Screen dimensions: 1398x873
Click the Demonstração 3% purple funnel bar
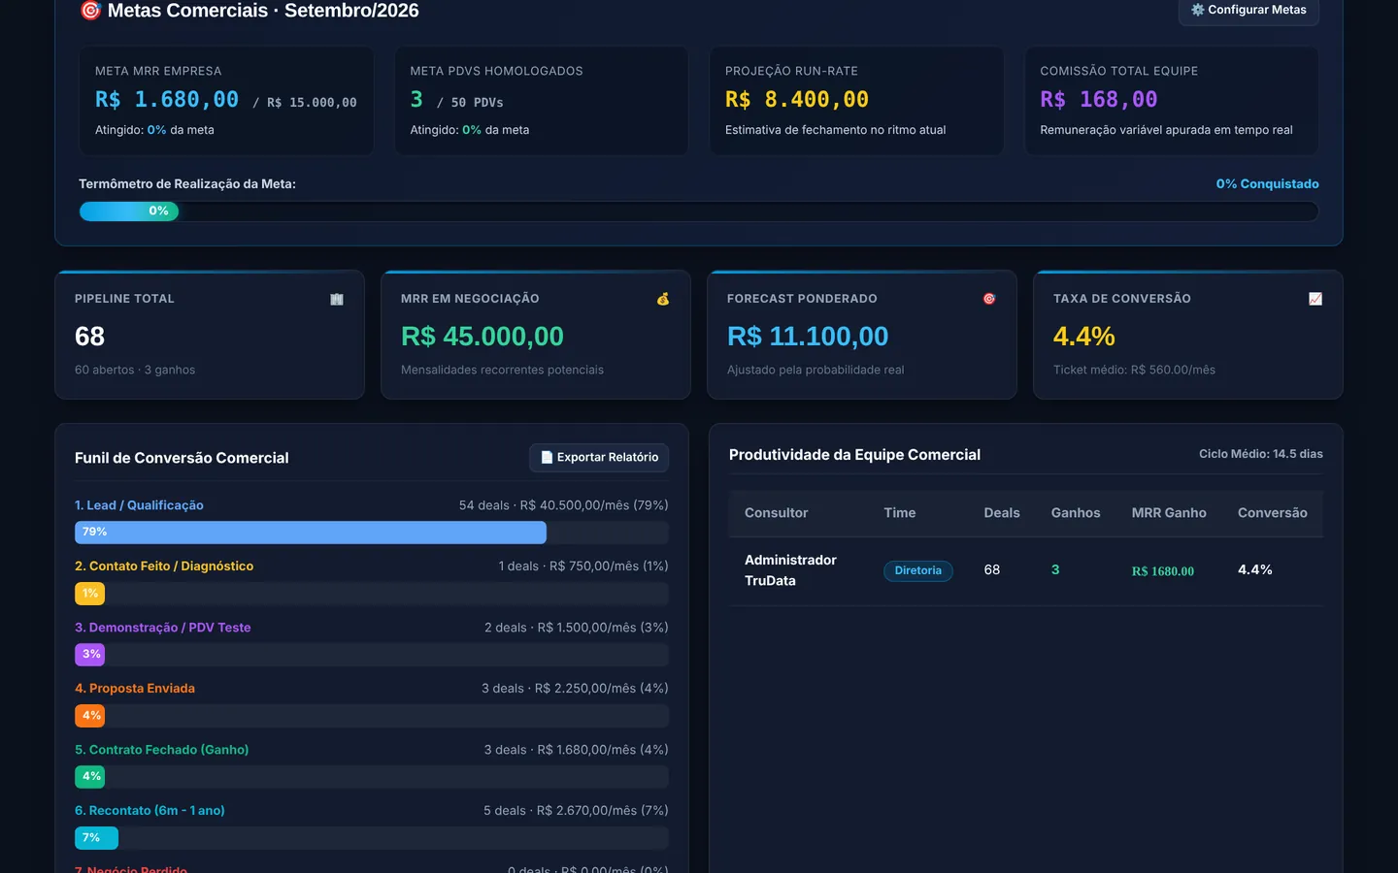(89, 655)
